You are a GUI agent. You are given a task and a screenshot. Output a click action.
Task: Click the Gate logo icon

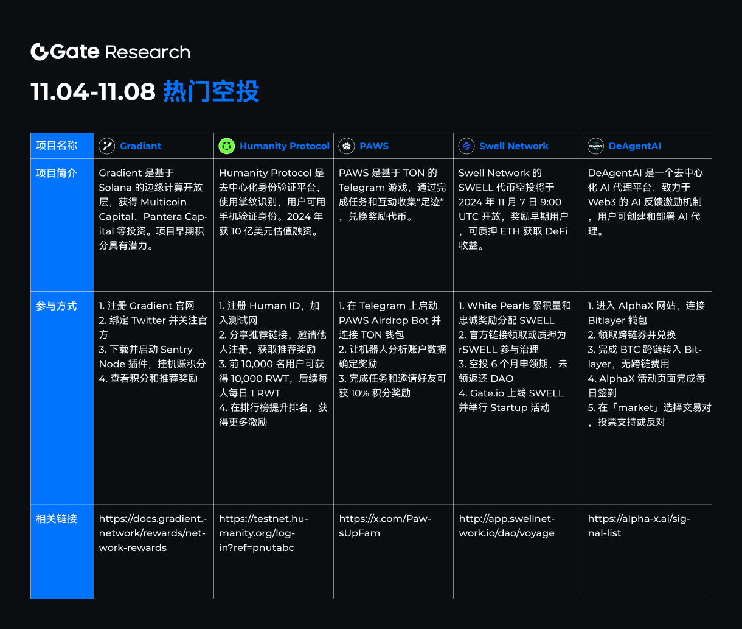[x=40, y=52]
